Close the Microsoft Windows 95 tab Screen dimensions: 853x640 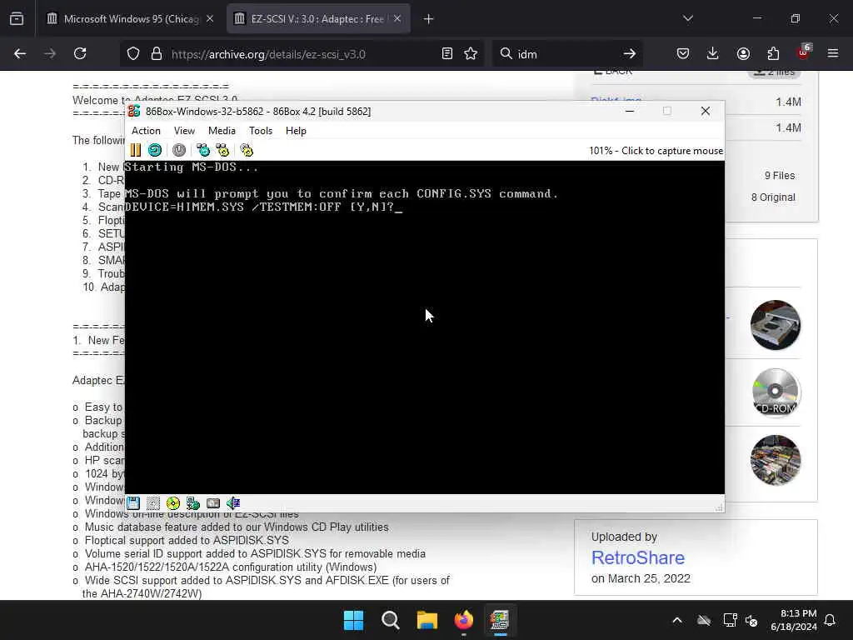[210, 19]
